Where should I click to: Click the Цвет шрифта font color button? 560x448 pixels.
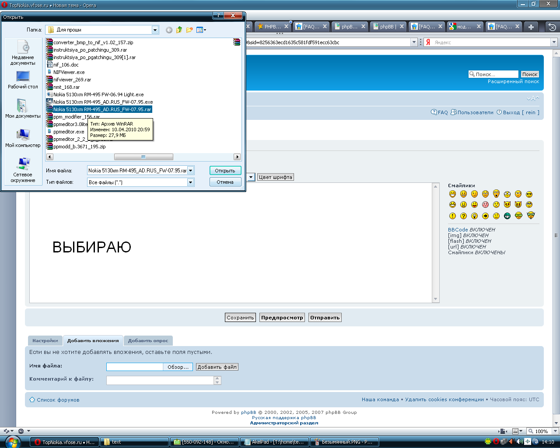[275, 177]
